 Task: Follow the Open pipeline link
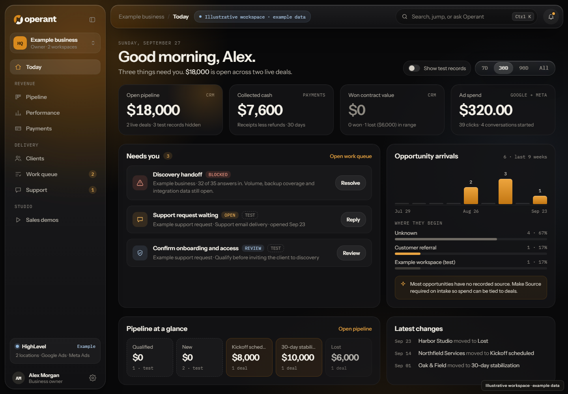[x=355, y=329]
